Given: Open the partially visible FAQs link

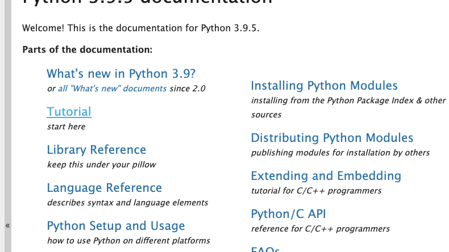Looking at the screenshot, I should pyautogui.click(x=265, y=249).
